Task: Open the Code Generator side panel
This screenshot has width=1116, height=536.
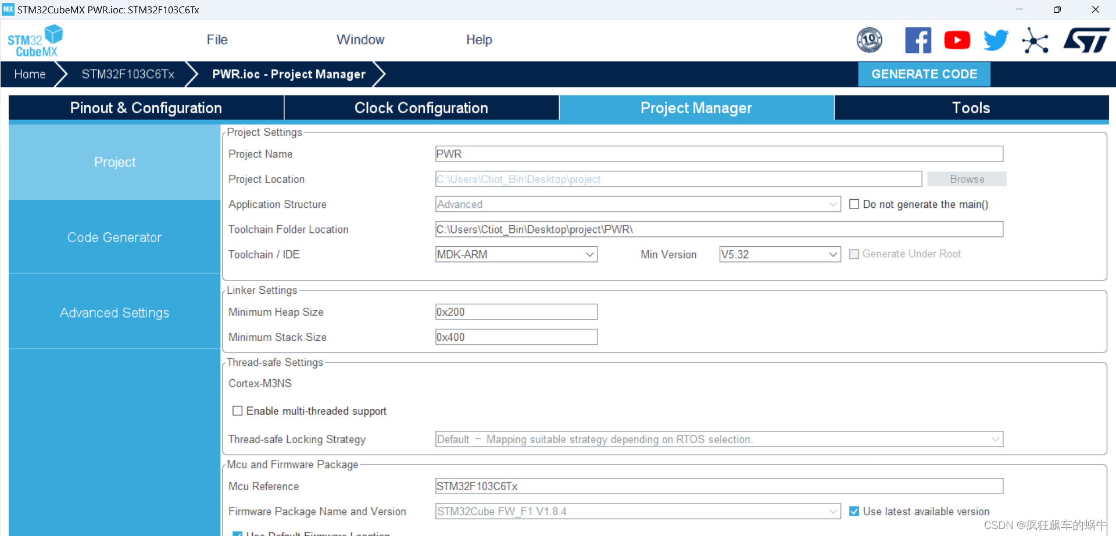Action: [115, 237]
